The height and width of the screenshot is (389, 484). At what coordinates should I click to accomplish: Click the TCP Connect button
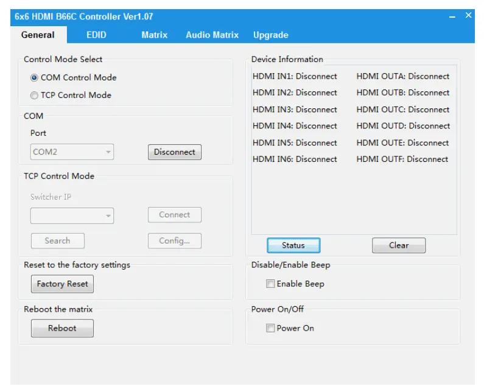pos(174,215)
